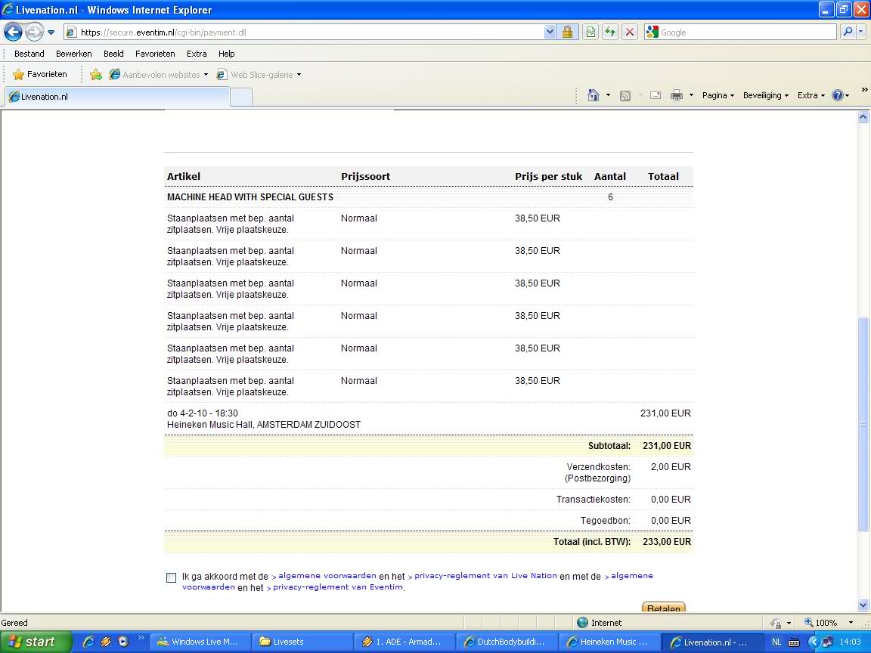Click the browser Back arrow button

pyautogui.click(x=14, y=32)
